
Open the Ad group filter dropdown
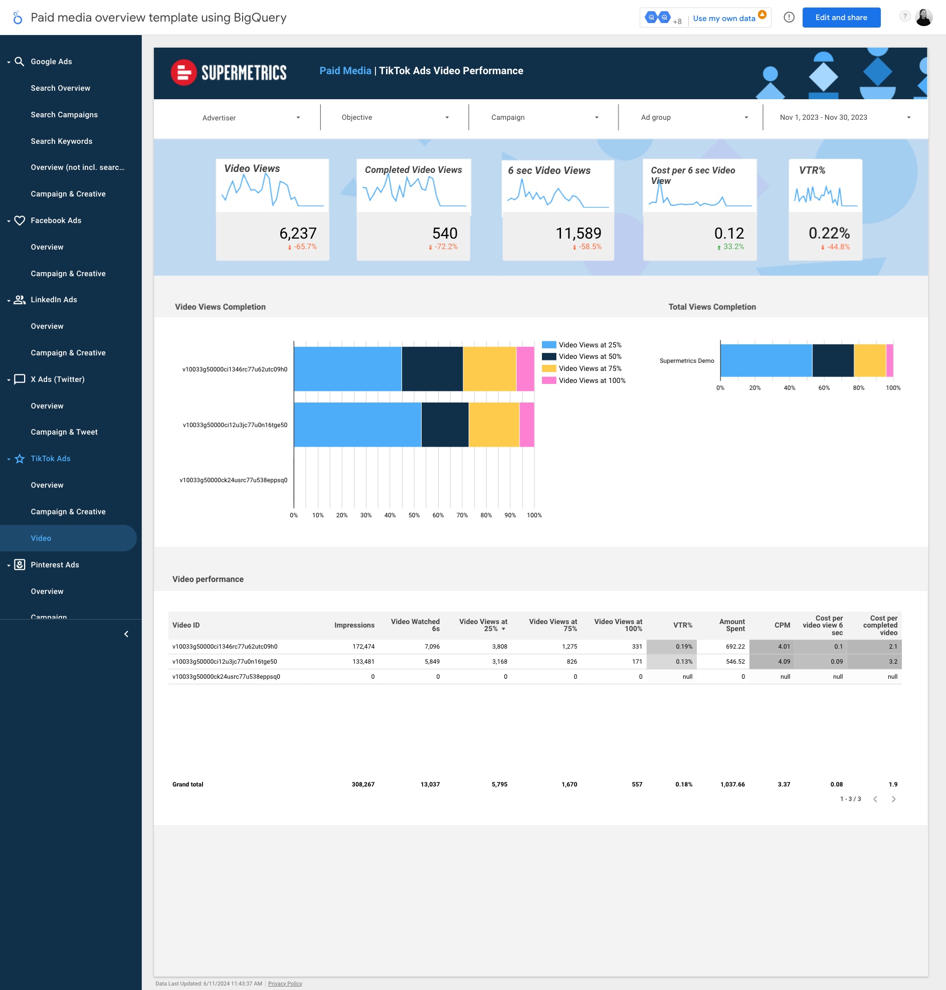click(x=693, y=117)
